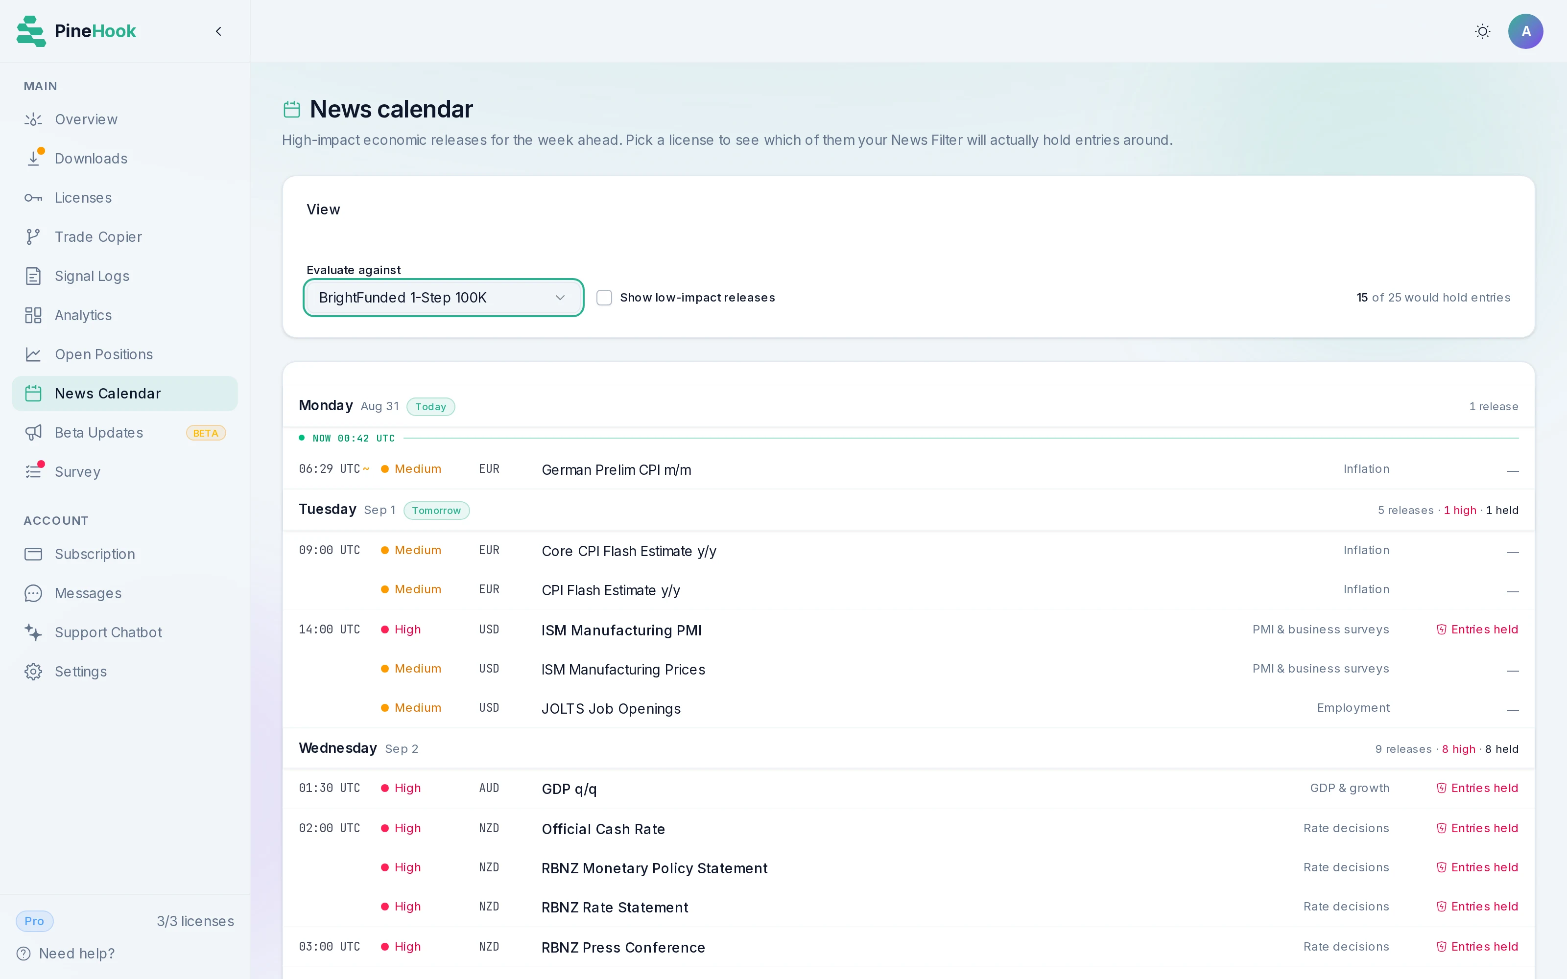
Task: Click the Beta Updates megaphone icon
Action: click(33, 433)
